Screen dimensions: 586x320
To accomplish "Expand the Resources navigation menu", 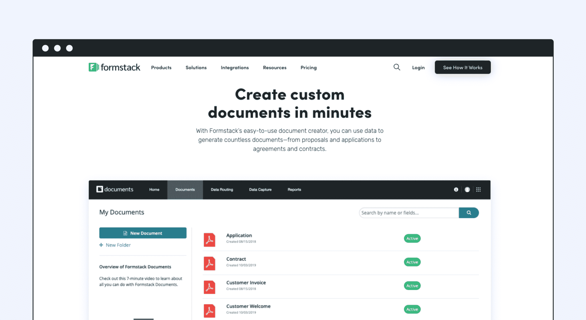I will 274,67.
